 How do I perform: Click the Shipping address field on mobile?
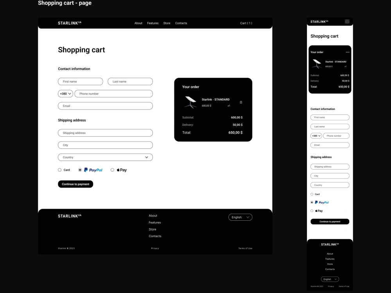point(330,167)
